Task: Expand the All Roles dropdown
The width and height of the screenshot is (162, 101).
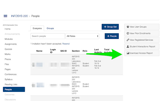Action: 82,36
